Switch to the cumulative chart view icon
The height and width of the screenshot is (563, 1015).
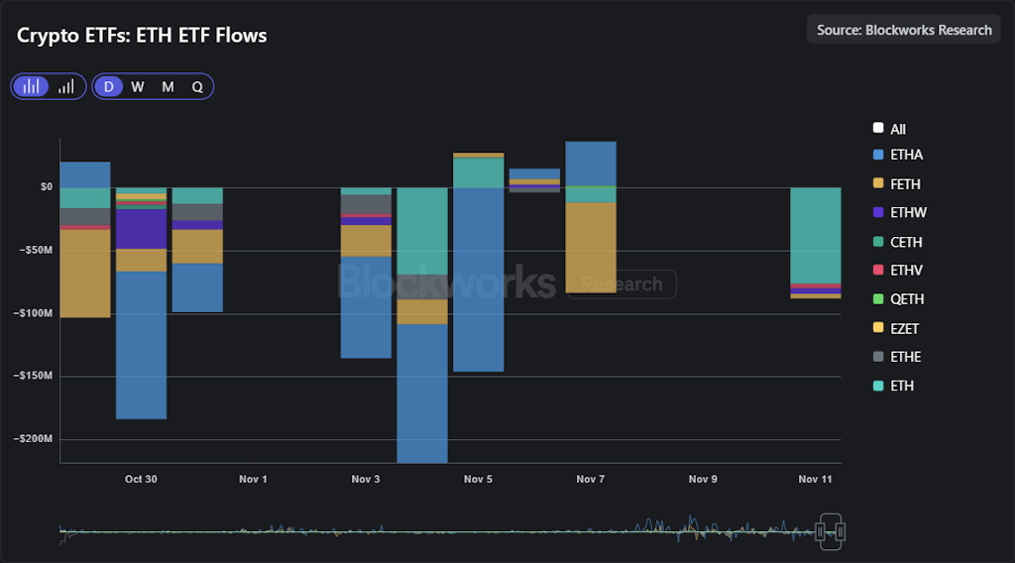pos(66,86)
